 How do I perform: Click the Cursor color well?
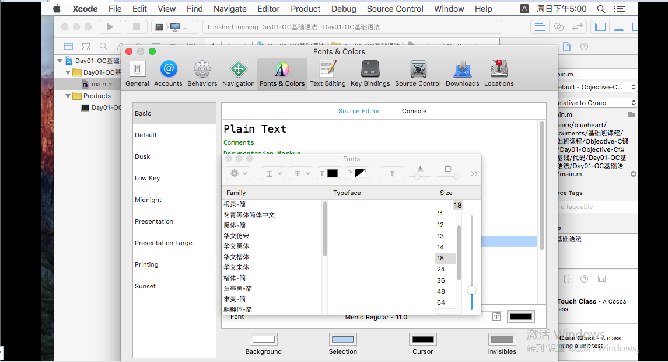pos(422,339)
